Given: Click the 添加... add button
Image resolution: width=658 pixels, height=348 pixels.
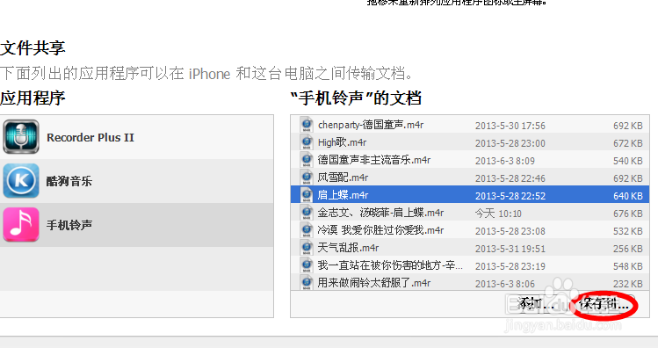Looking at the screenshot, I should tap(536, 304).
